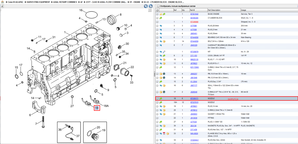The height and width of the screenshot is (144, 298).
Task: Click the plus button on the PLUG,M10 x 1 row
Action: [x=157, y=63]
